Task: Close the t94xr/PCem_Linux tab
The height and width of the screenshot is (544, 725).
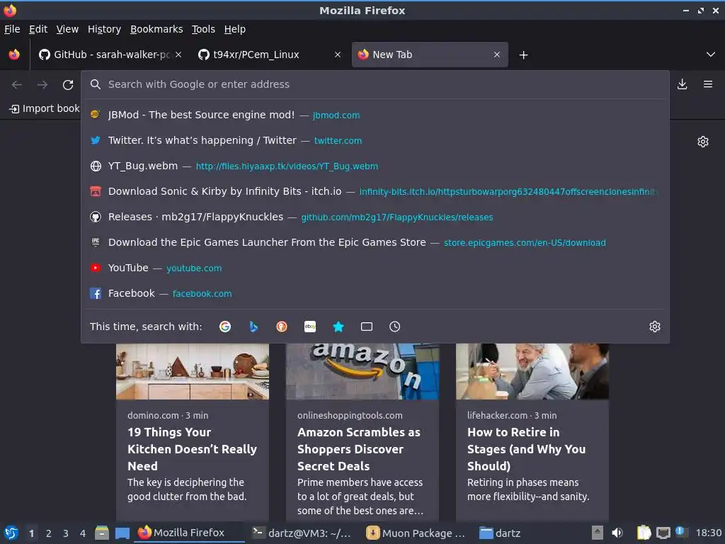Action: pos(338,55)
